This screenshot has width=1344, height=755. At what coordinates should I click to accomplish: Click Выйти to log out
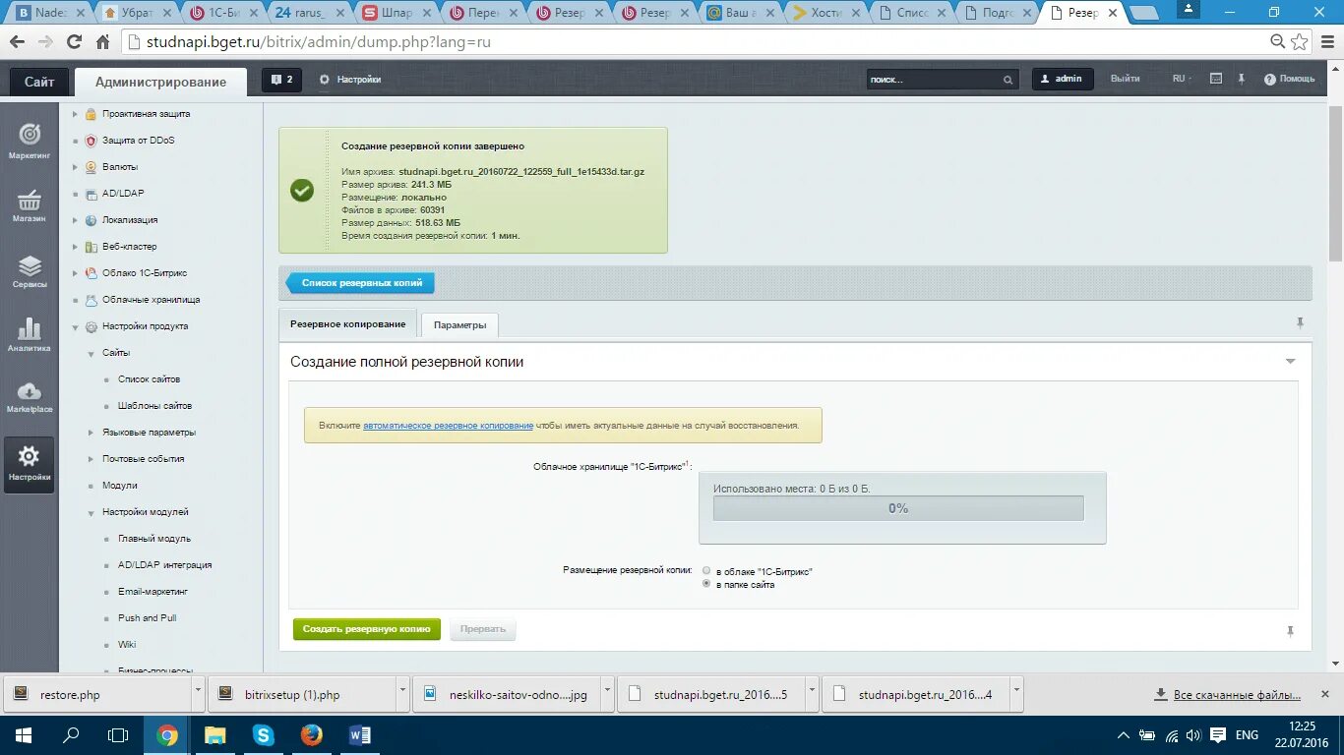(x=1126, y=79)
